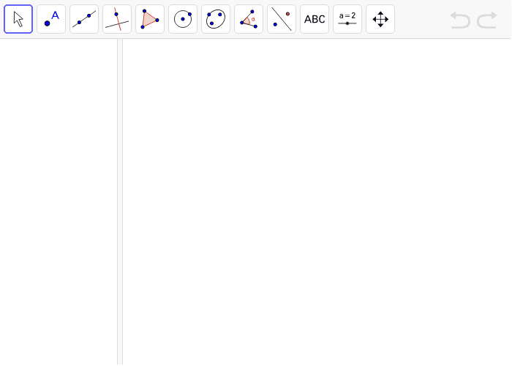Click the Redo arrow

[487, 20]
